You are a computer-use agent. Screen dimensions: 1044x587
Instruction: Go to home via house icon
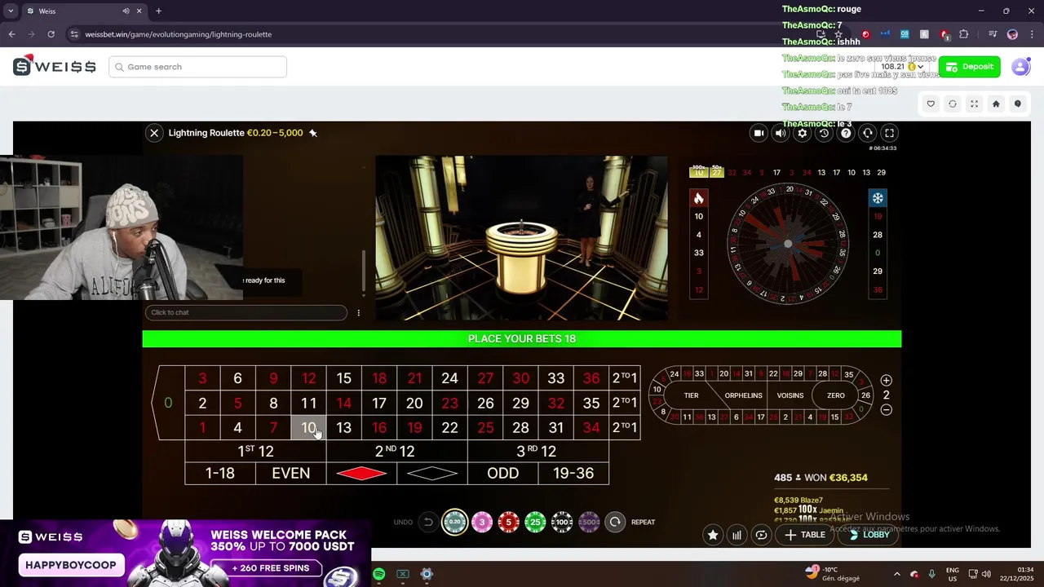996,104
